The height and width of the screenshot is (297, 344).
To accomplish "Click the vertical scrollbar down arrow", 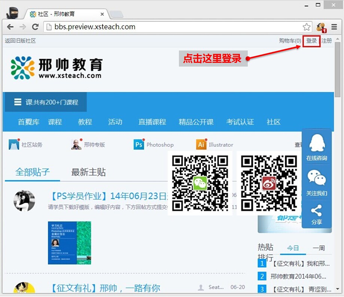I will click(x=338, y=289).
